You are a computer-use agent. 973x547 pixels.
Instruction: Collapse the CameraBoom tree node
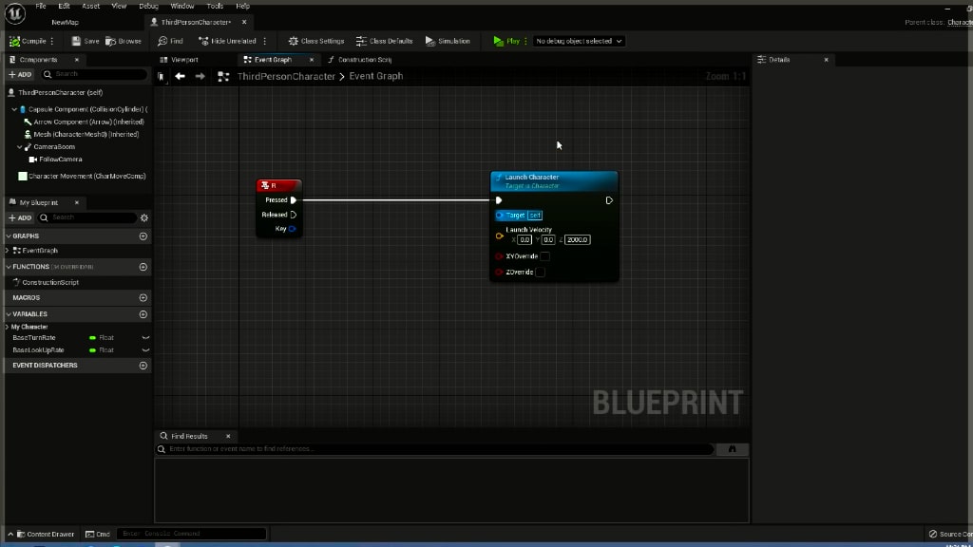[19, 147]
